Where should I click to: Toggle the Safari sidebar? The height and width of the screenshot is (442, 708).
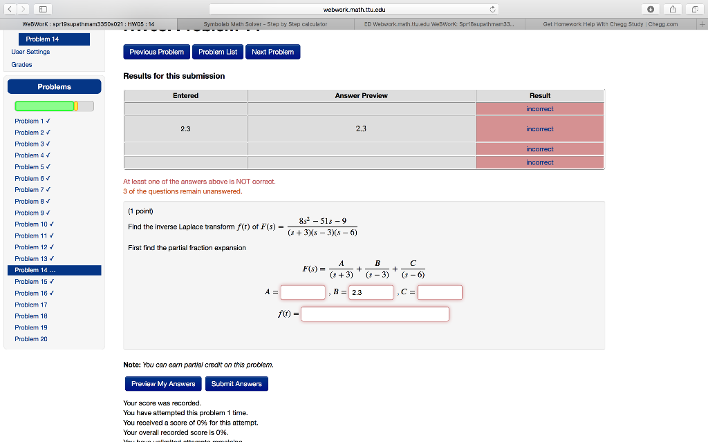click(43, 9)
